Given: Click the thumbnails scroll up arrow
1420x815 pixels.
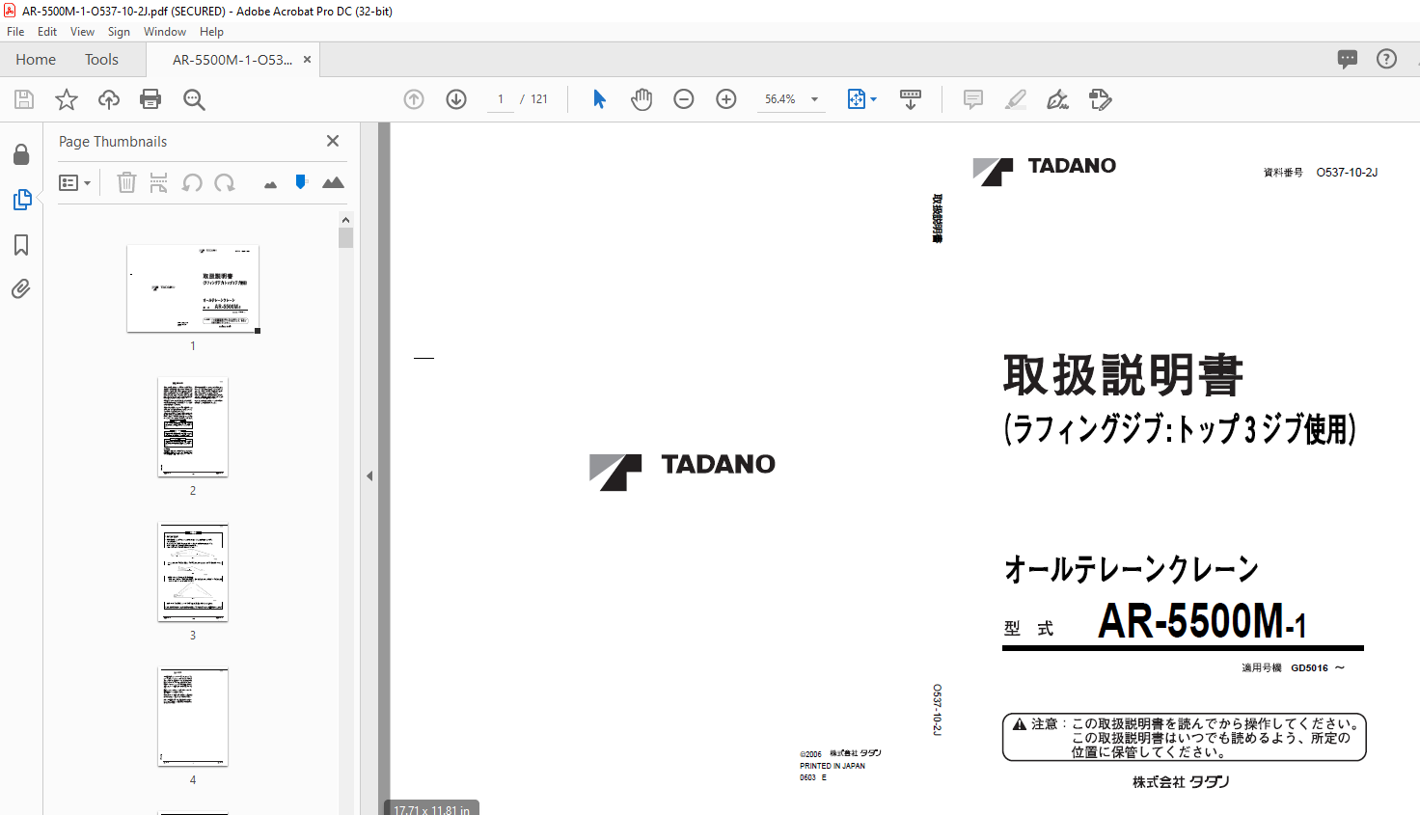Looking at the screenshot, I should pyautogui.click(x=346, y=220).
